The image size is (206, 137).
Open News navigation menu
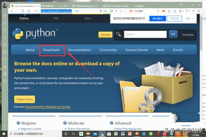(x=160, y=50)
